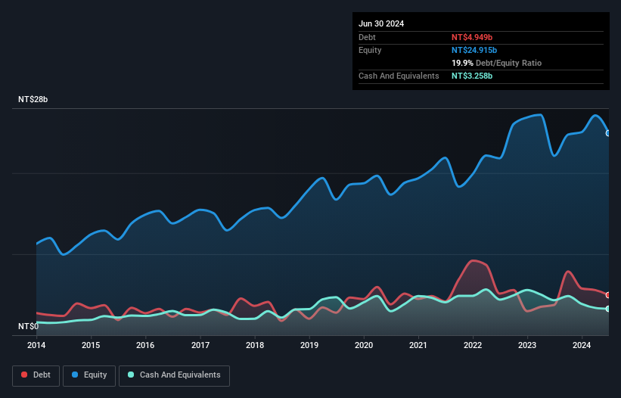Image resolution: width=621 pixels, height=398 pixels.
Task: Toggle the Equity series legend button
Action: click(x=89, y=375)
